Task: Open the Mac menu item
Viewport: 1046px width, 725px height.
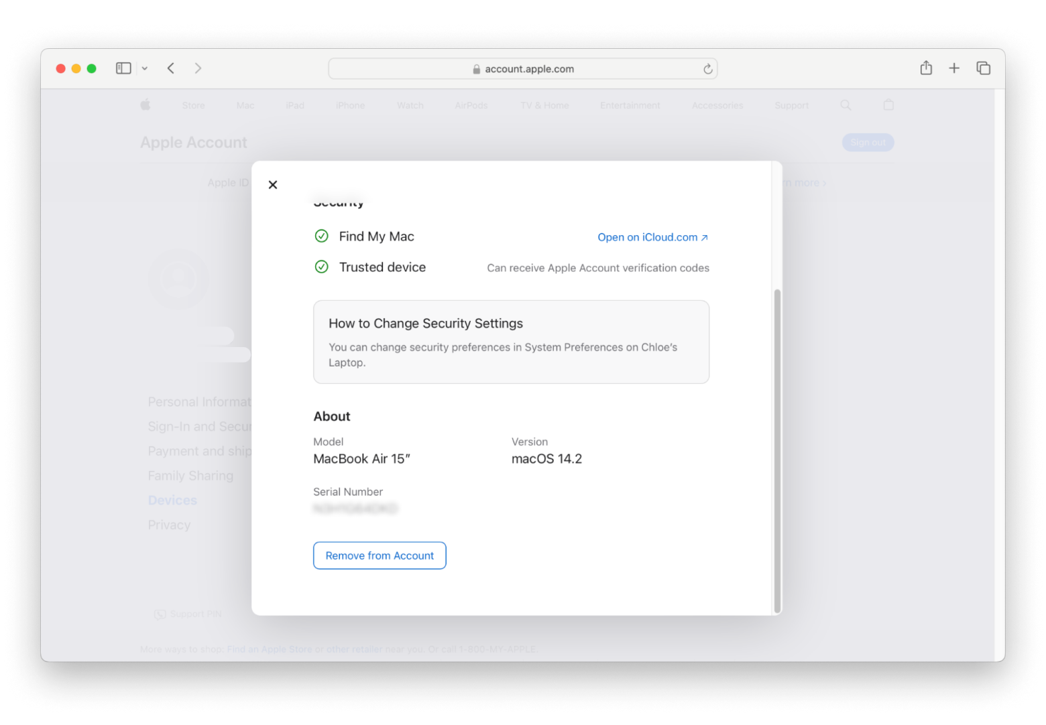Action: coord(245,106)
